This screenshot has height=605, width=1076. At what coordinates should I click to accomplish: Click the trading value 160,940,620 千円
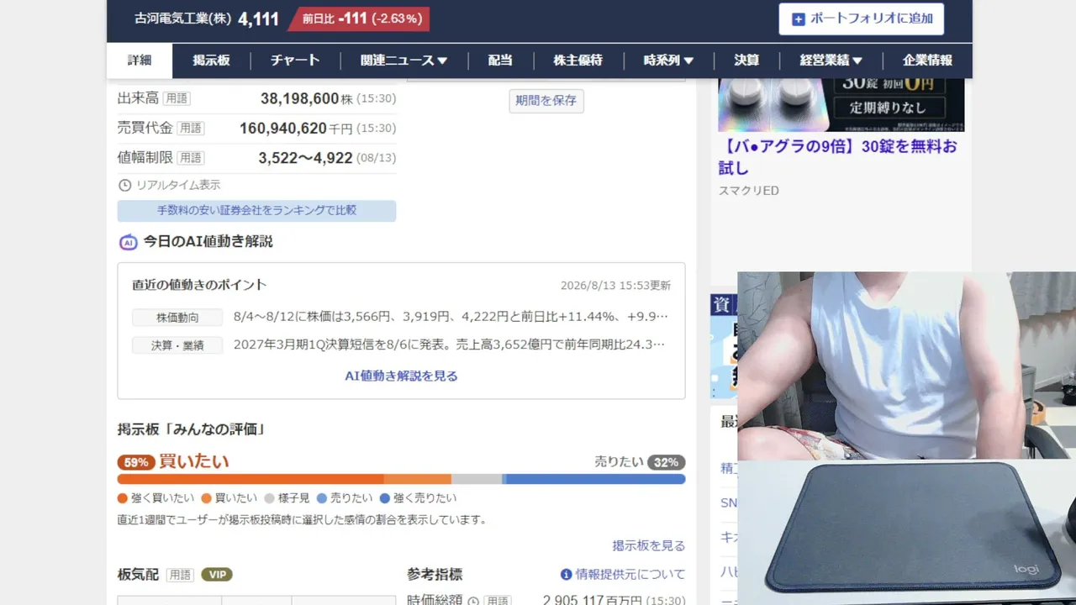296,128
